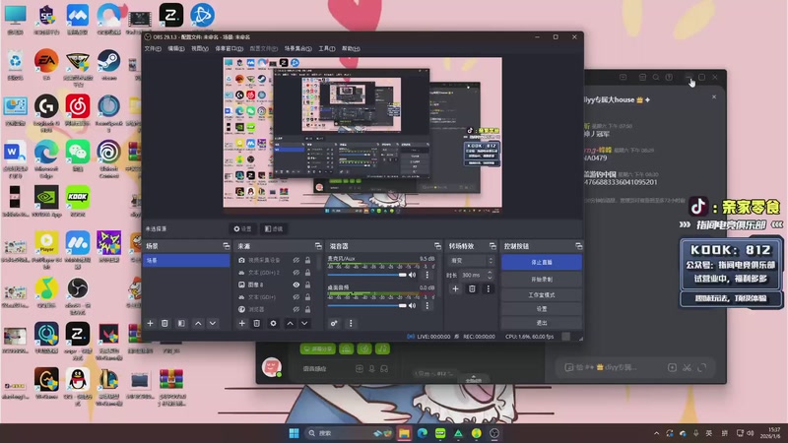This screenshot has height=443, width=788.
Task: Open the 停靠窗口 menu in OBS
Action: (x=230, y=48)
